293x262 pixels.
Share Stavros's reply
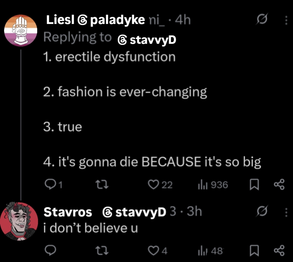coord(279,250)
